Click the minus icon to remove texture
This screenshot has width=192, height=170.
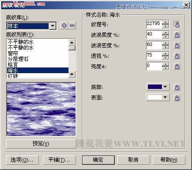click(x=72, y=25)
